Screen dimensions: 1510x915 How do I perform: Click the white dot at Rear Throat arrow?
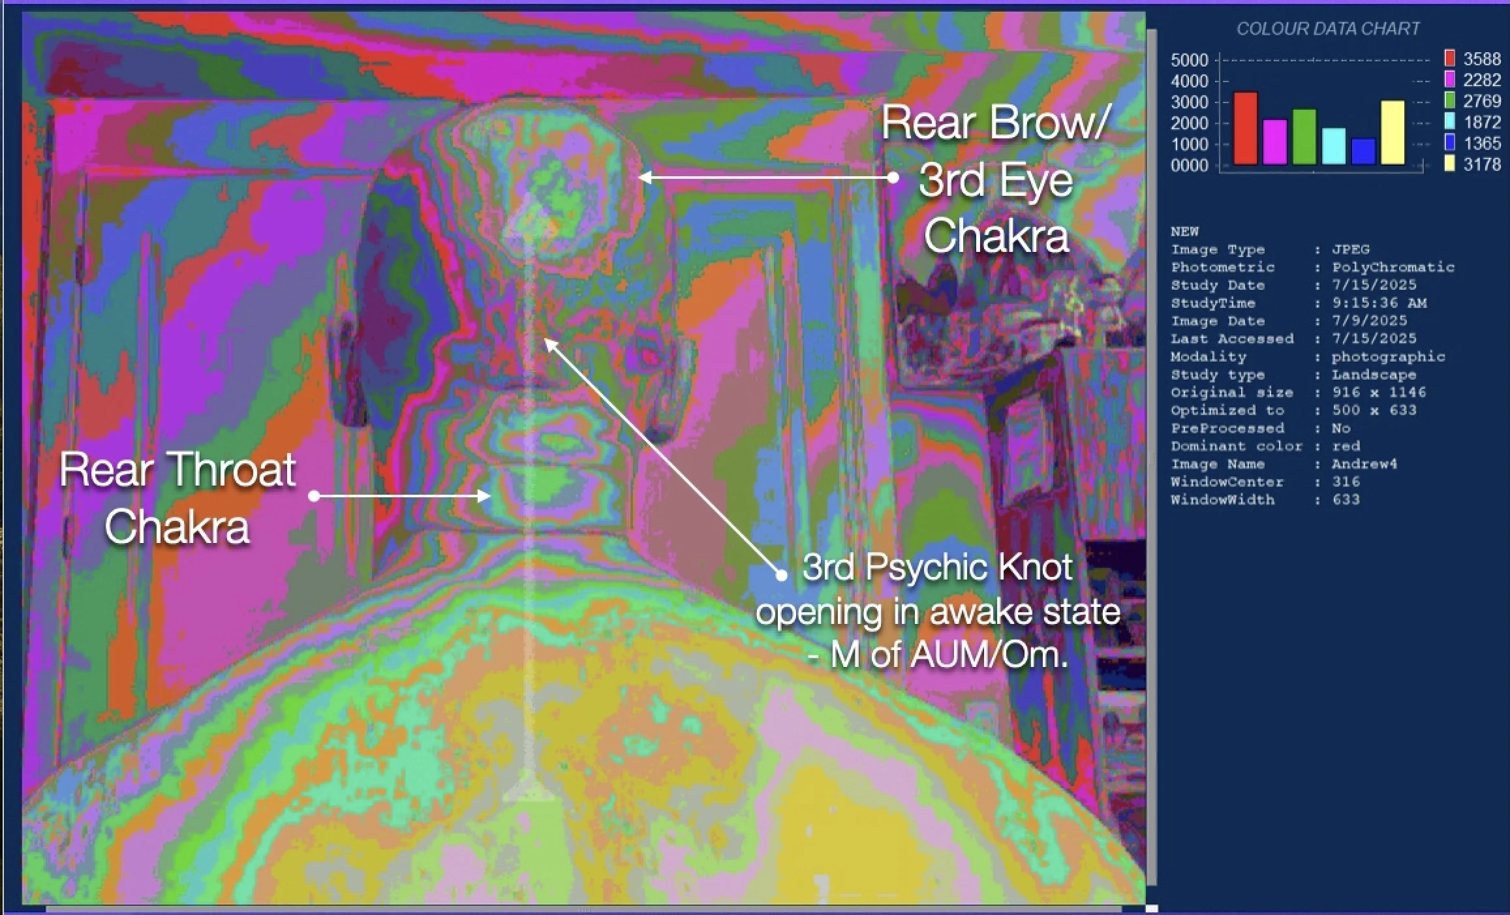pyautogui.click(x=314, y=496)
